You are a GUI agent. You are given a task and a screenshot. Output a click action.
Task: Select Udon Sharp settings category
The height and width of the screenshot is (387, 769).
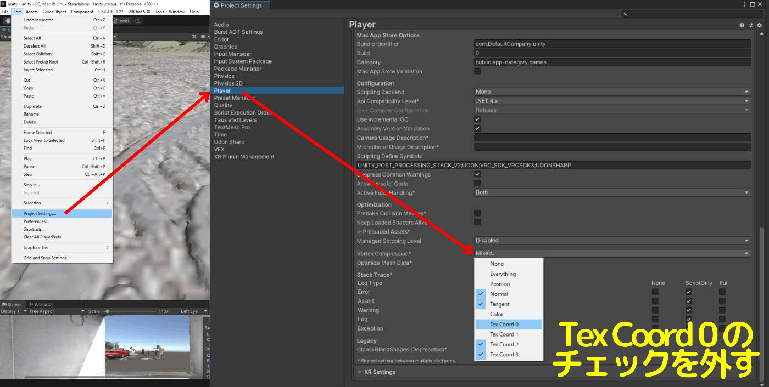[229, 142]
